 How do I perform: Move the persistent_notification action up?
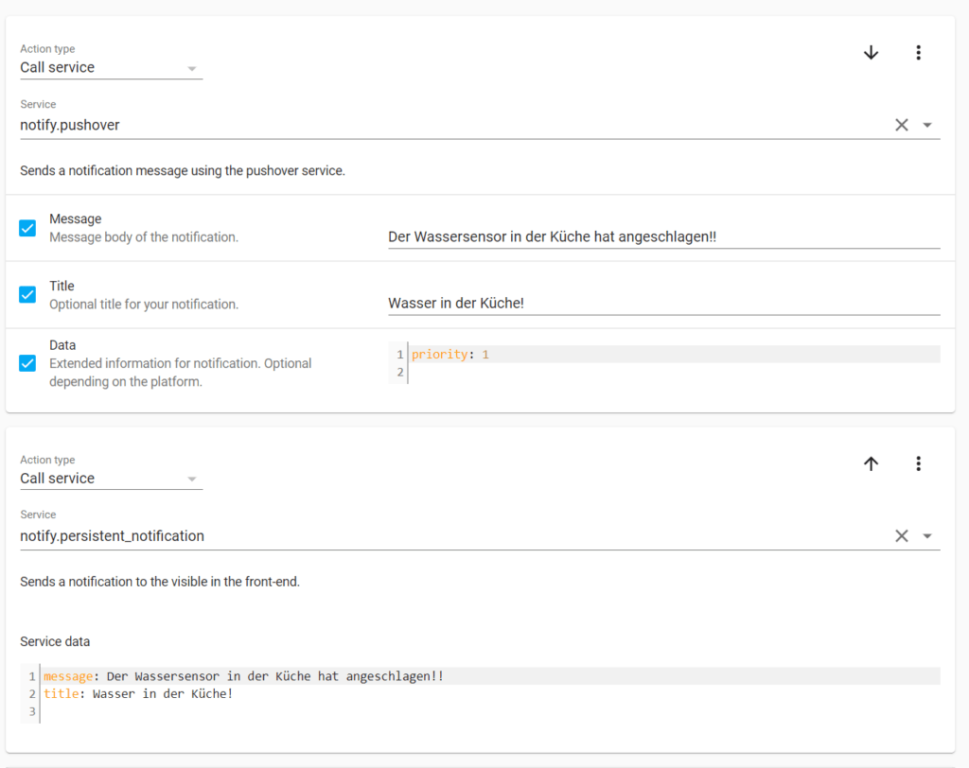(x=871, y=463)
